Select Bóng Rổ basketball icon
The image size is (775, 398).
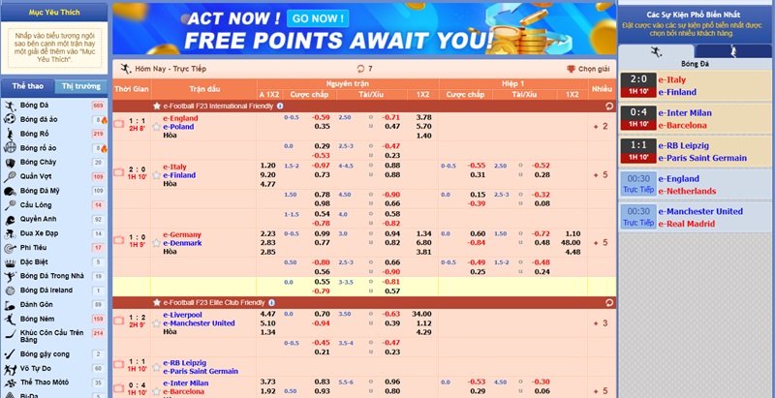click(x=10, y=134)
